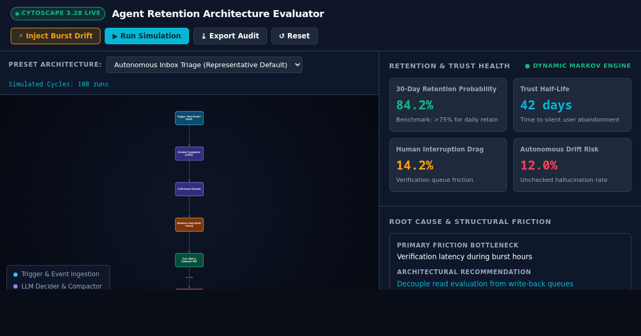The height and width of the screenshot is (336, 641).
Task: Click Unchecked hallucination rate text
Action: click(564, 180)
